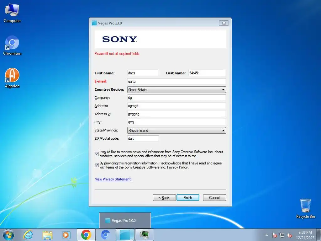Image resolution: width=321 pixels, height=241 pixels.
Task: Open Windows Explorer folder in taskbar
Action: pyautogui.click(x=47, y=235)
